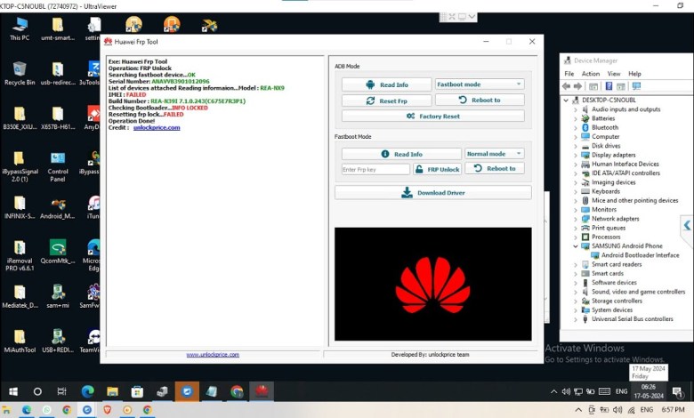The image size is (694, 418).
Task: Open the Normal mode dropdown
Action: point(494,154)
